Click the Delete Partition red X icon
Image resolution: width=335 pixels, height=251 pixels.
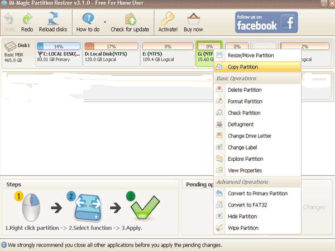coord(219,89)
